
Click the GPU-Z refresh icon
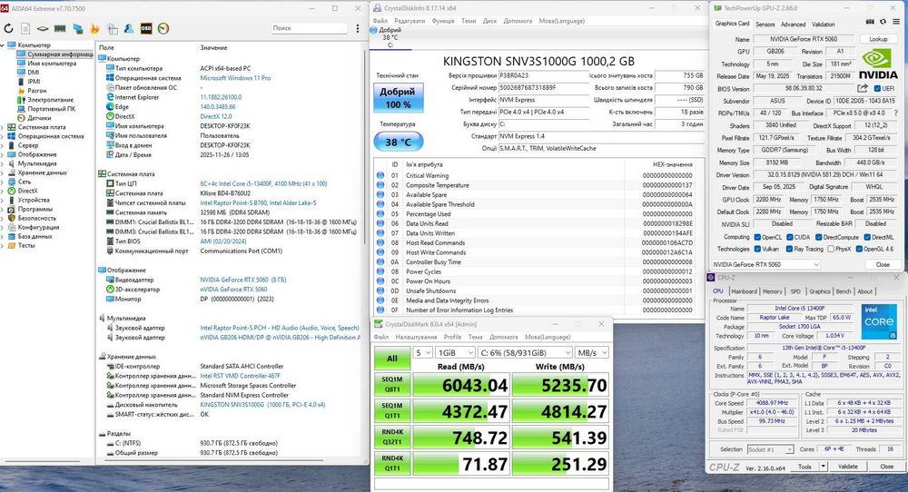883,22
